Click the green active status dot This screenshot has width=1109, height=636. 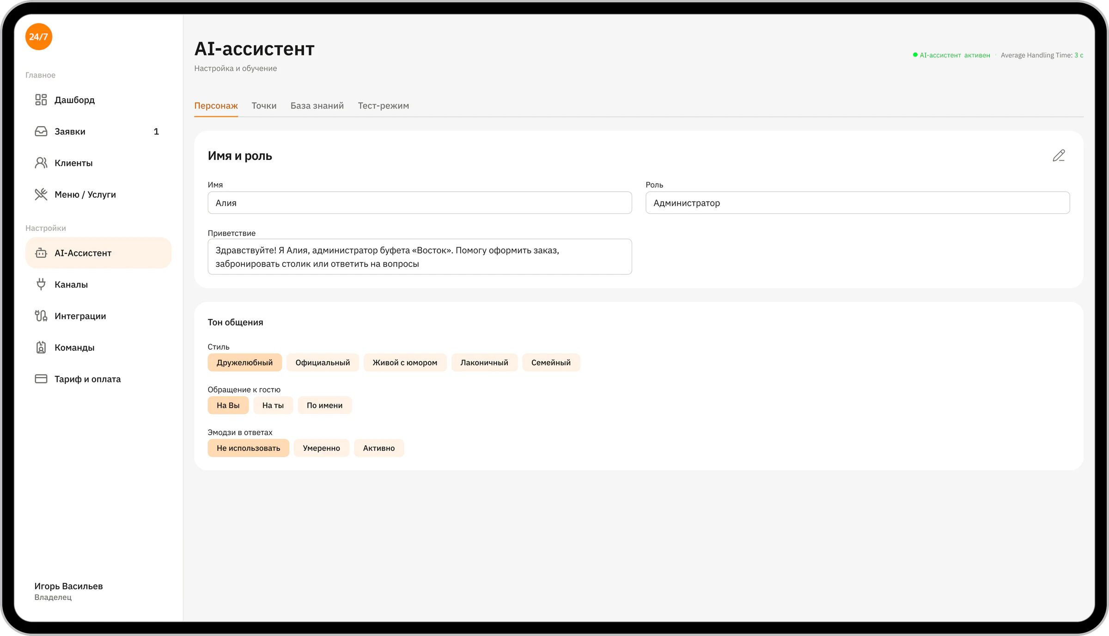coord(915,55)
